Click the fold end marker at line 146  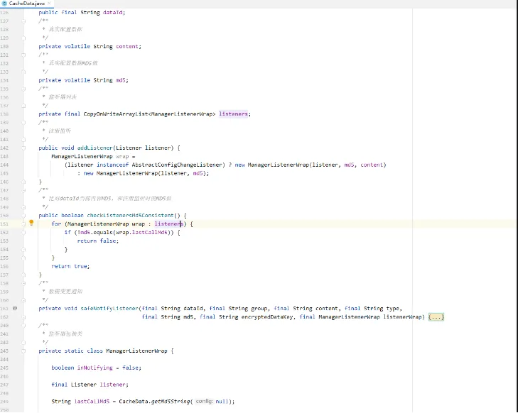coord(23,182)
